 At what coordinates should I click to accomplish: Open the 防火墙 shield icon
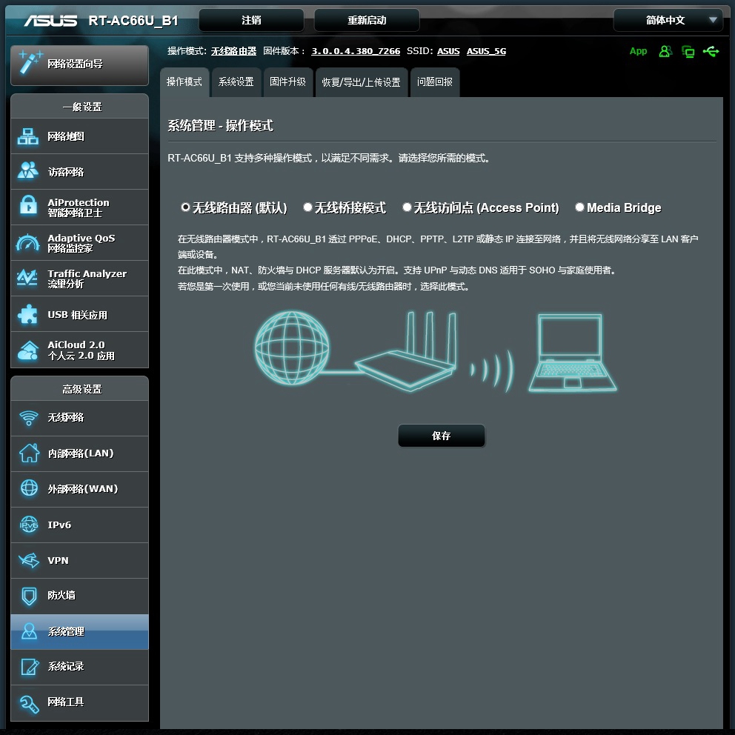[28, 596]
